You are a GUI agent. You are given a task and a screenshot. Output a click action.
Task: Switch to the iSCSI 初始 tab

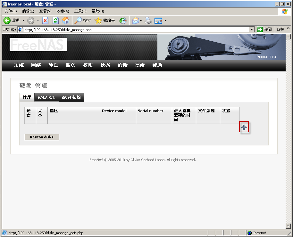tap(71, 97)
